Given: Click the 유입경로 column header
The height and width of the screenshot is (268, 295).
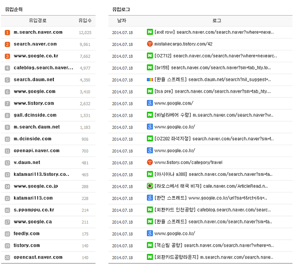Looking at the screenshot, I should click(38, 20).
